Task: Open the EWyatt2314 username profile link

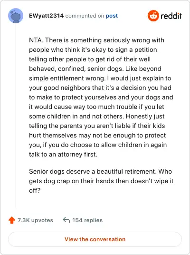Action: 46,16
